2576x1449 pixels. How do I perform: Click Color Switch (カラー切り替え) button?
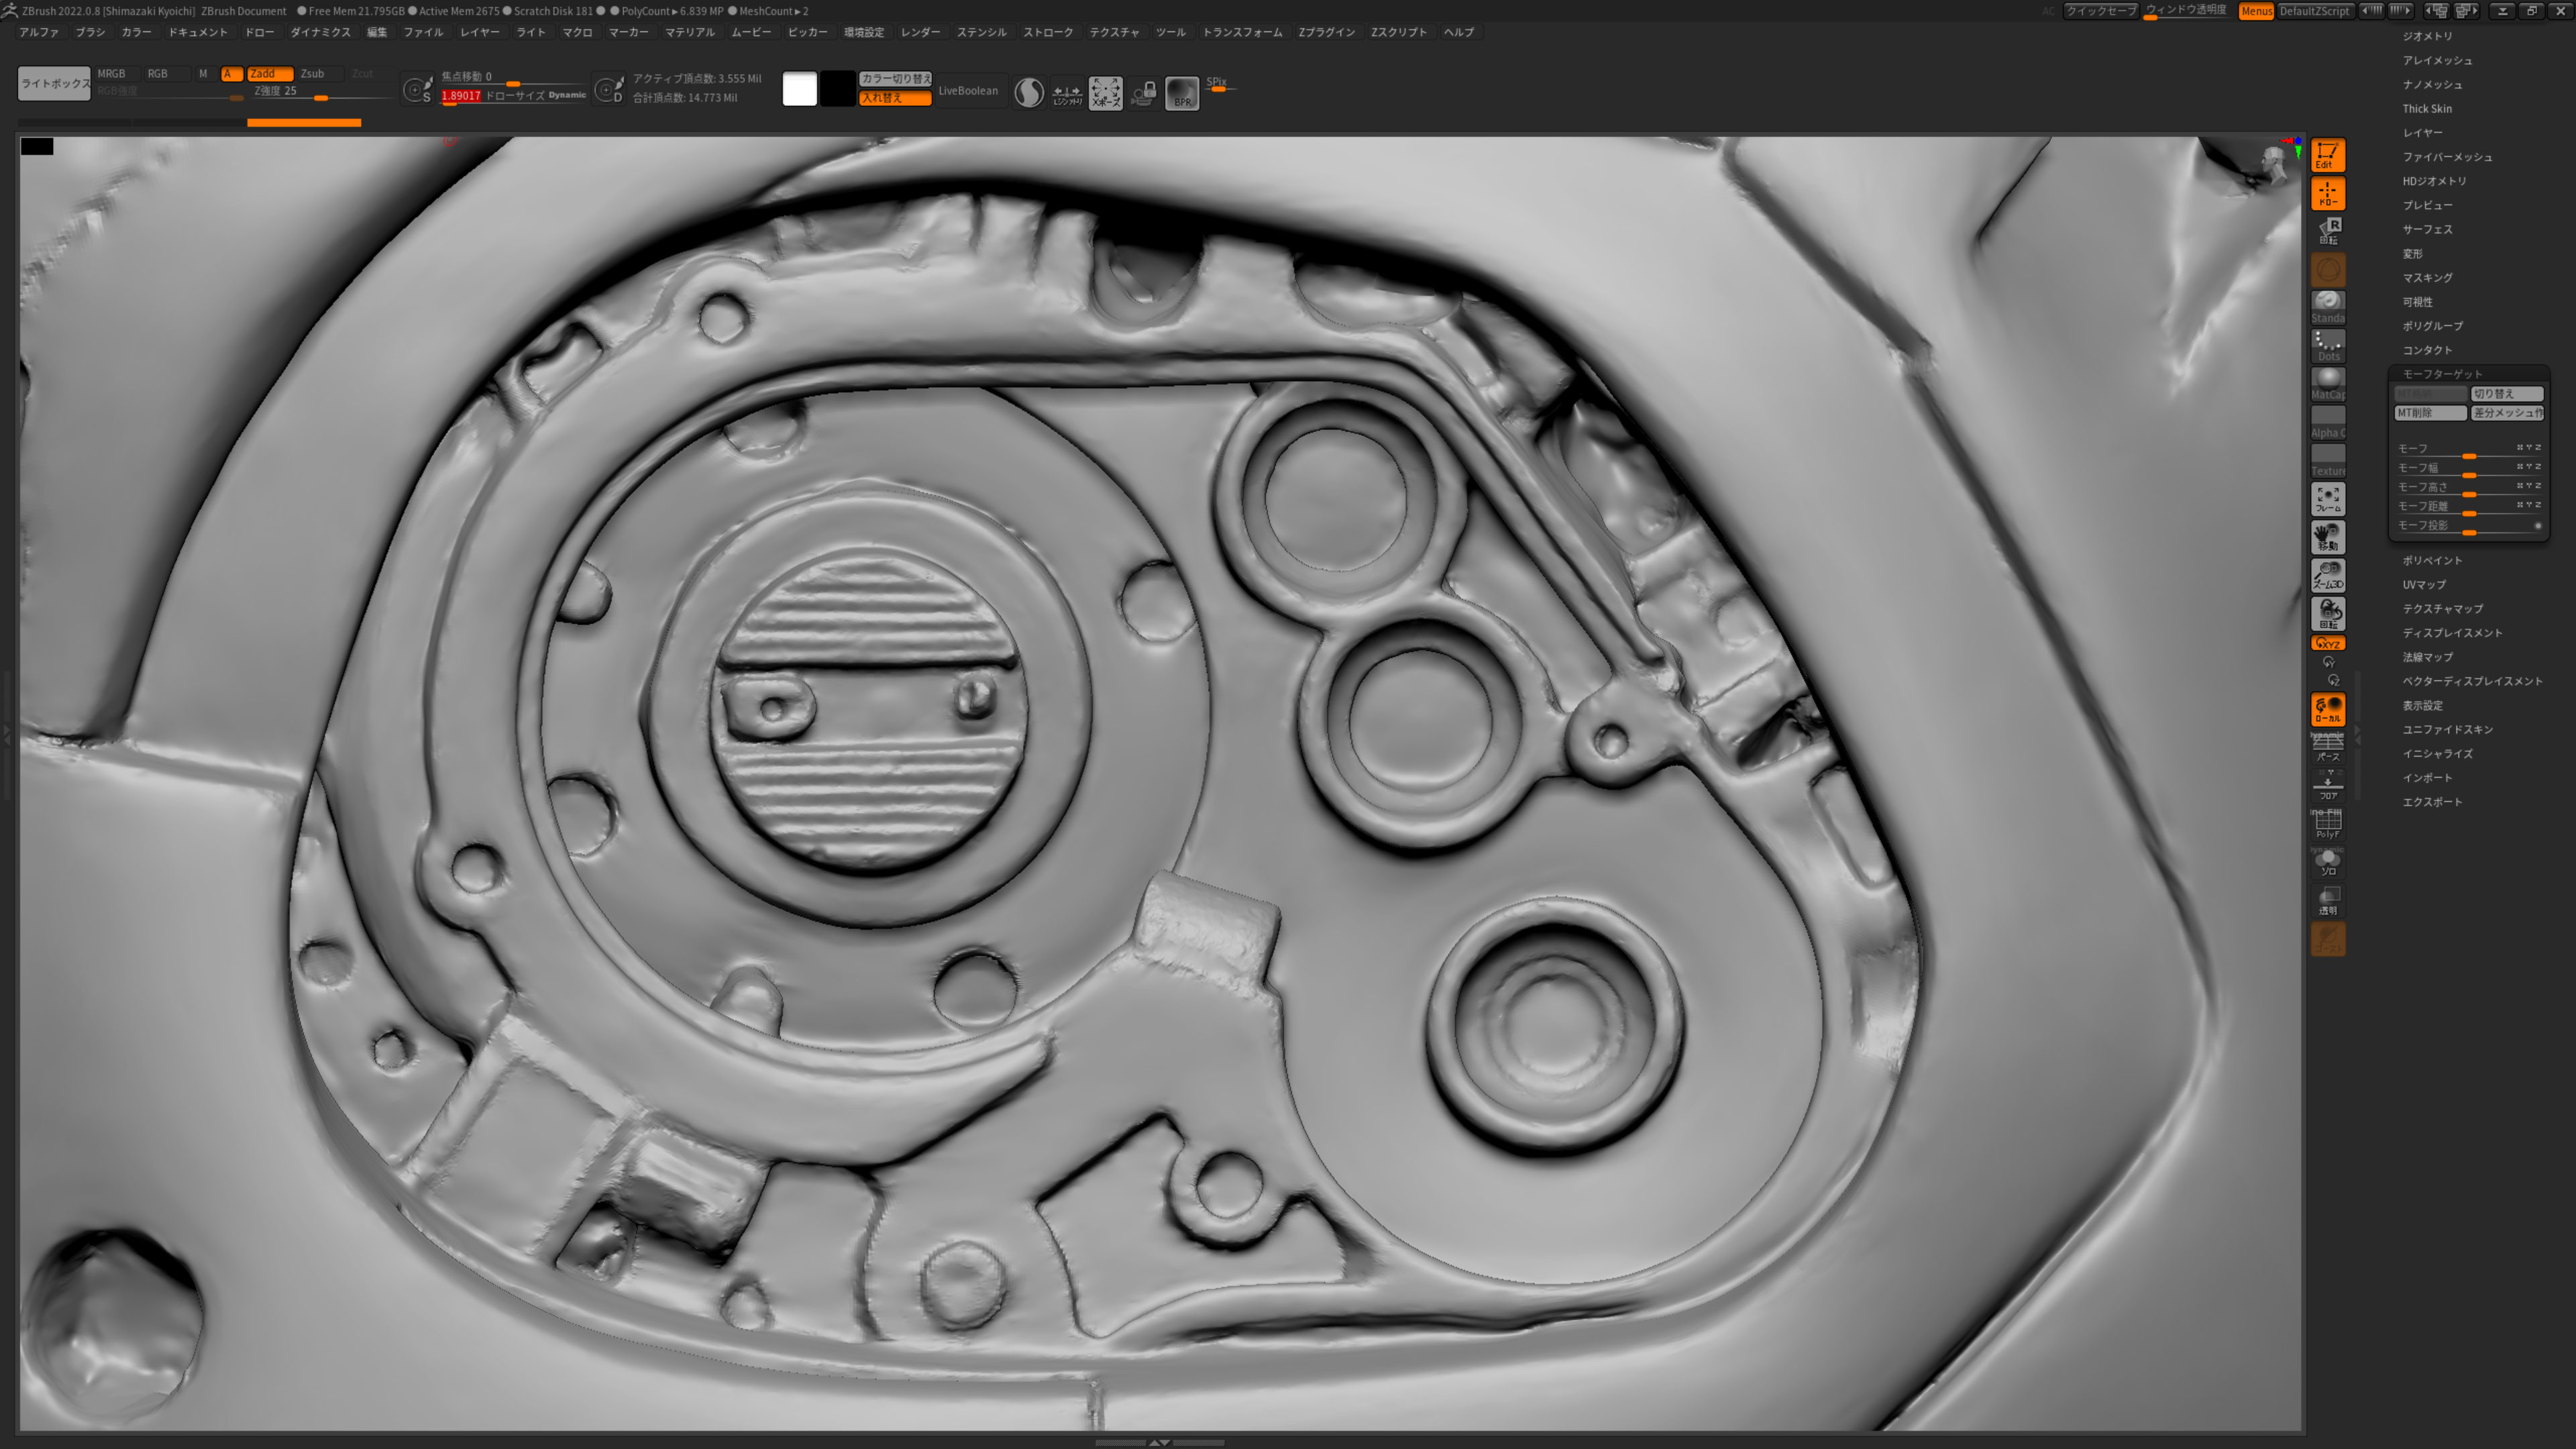point(895,79)
